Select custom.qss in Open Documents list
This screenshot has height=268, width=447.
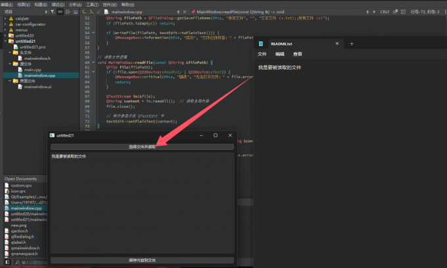(22, 185)
